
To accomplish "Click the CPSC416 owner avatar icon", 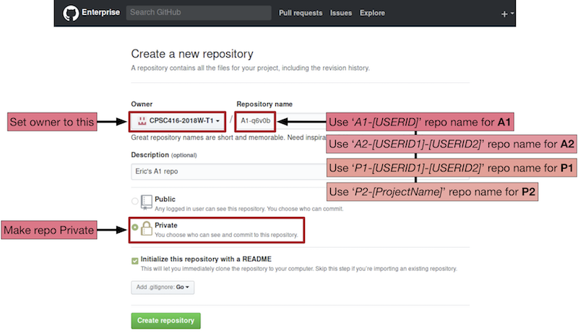I will point(142,121).
